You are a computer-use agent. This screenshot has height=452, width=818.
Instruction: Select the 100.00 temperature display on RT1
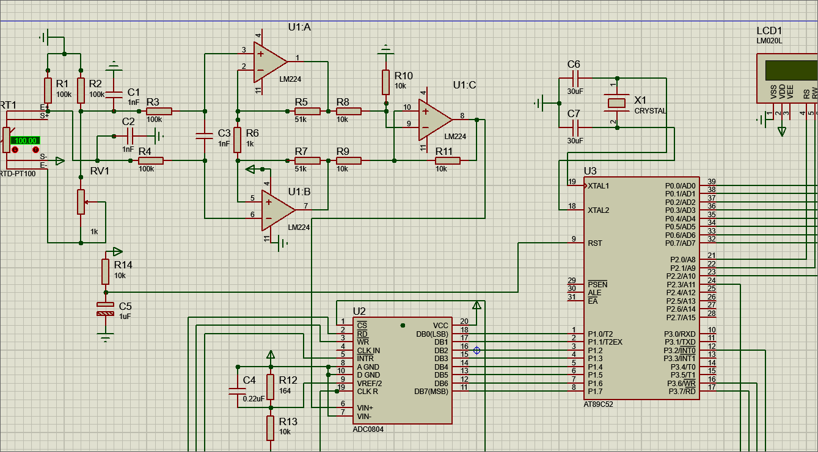26,140
